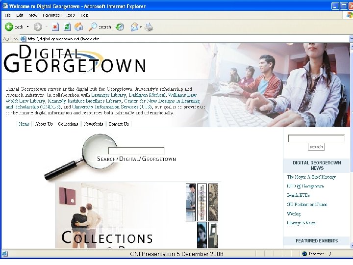This screenshot has width=353, height=265.
Task: Click the sidebar search text box
Action: (x=316, y=138)
